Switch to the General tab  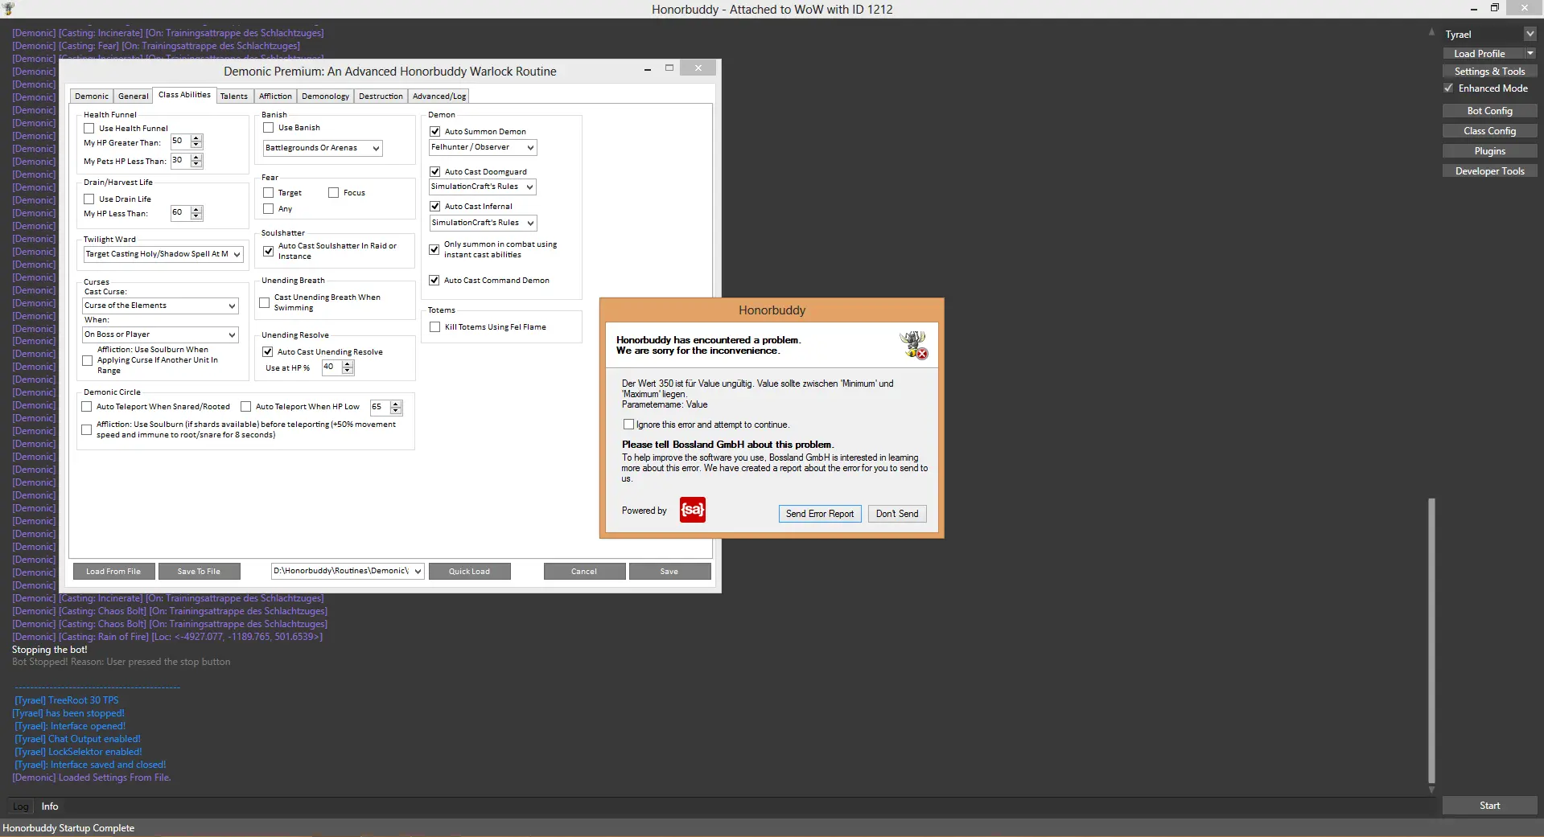134,96
